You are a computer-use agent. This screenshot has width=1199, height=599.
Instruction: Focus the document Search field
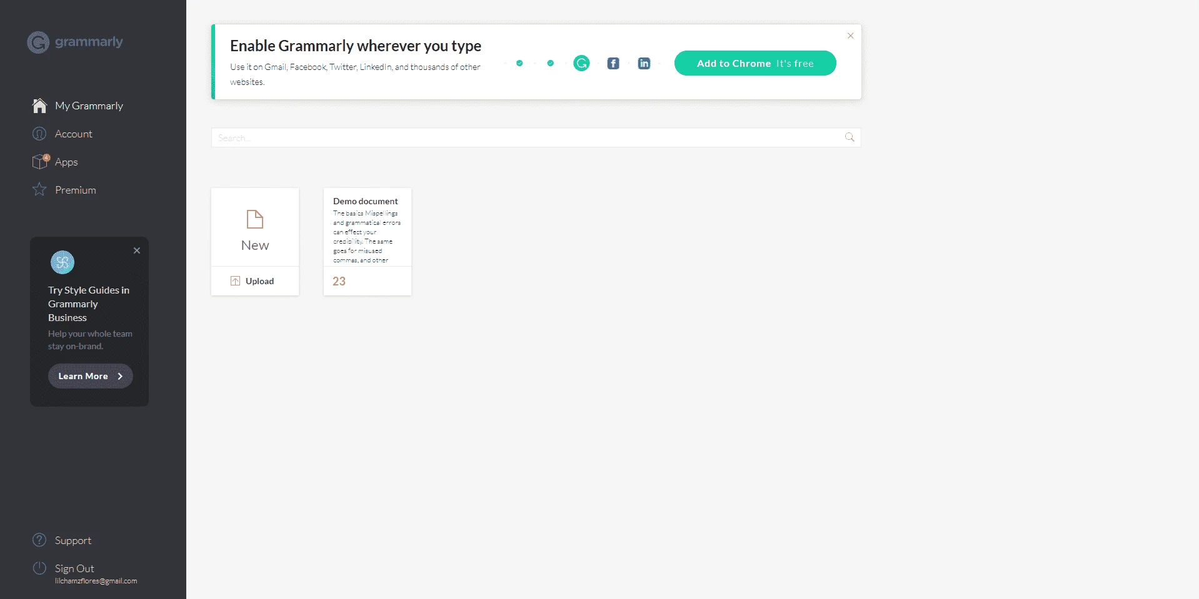point(536,137)
